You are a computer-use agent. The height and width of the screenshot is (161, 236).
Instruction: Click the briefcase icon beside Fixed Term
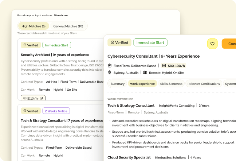pyautogui.click(x=110, y=66)
